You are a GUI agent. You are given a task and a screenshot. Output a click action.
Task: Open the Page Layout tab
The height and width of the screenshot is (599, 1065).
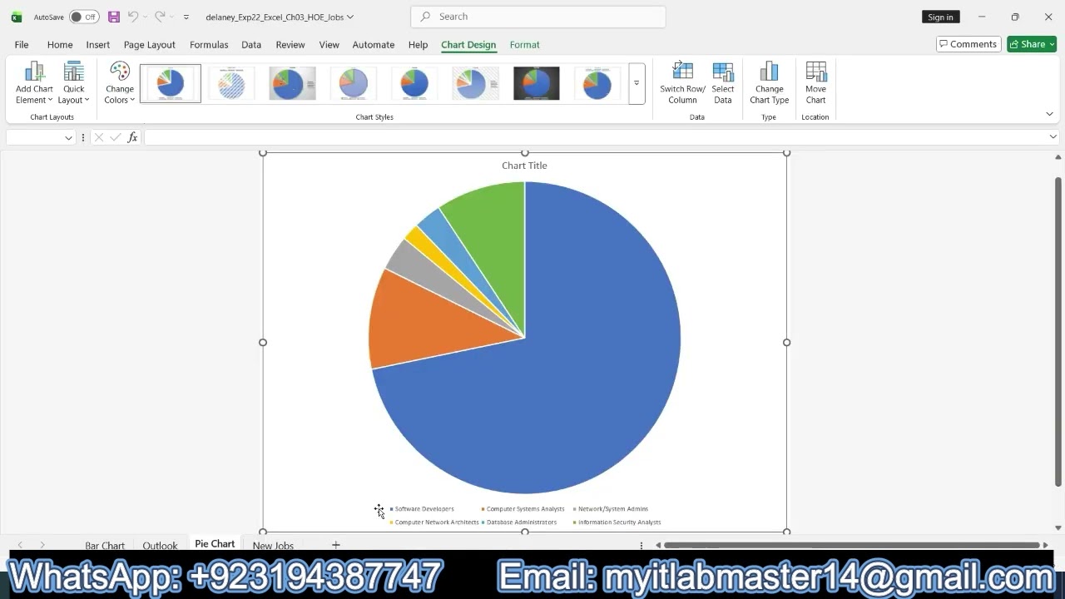click(150, 45)
